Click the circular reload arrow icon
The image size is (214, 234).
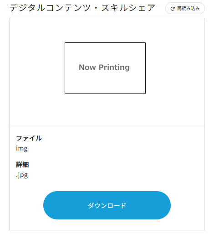click(x=173, y=9)
